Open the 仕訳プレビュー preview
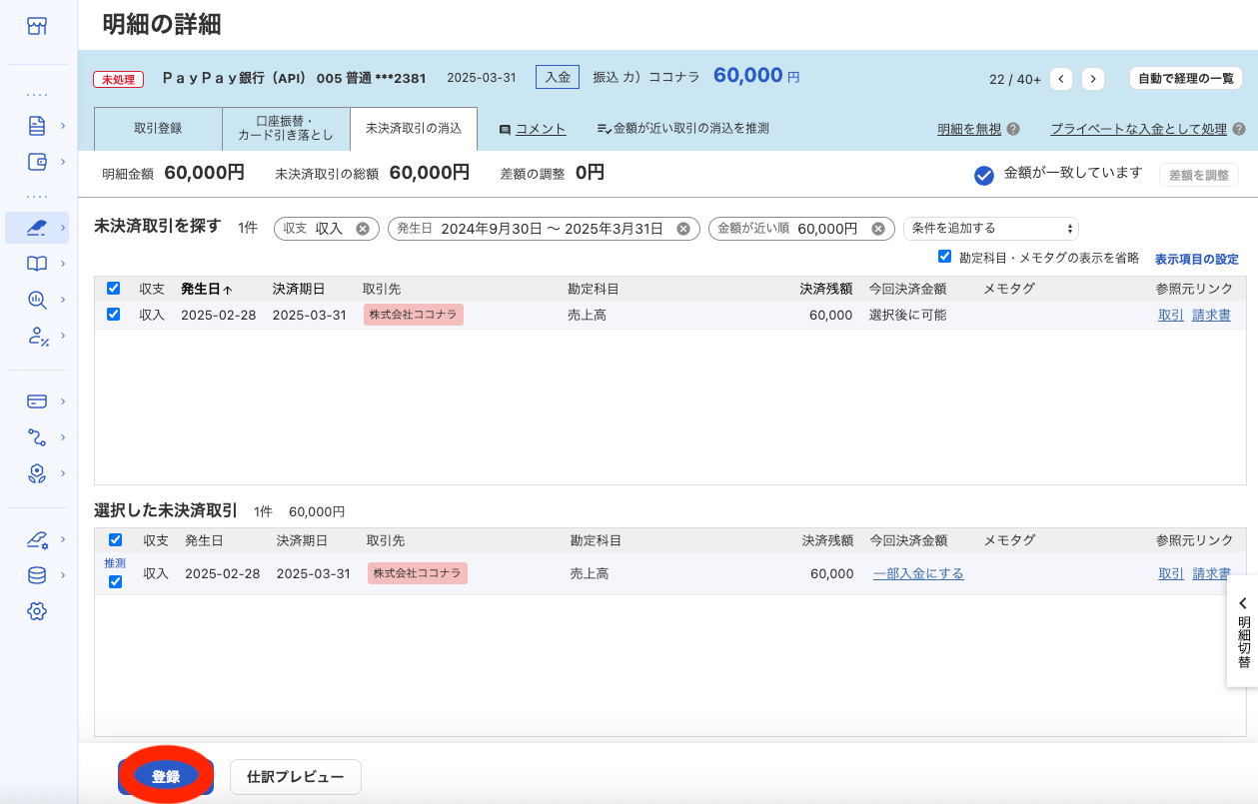Screen dimensions: 1258x804 [295, 776]
